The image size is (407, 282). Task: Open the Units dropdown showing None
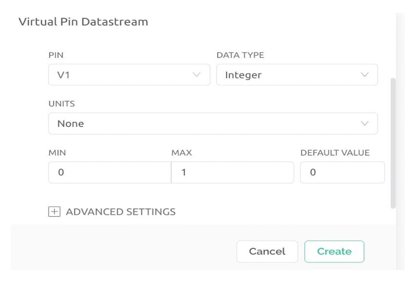pyautogui.click(x=213, y=123)
